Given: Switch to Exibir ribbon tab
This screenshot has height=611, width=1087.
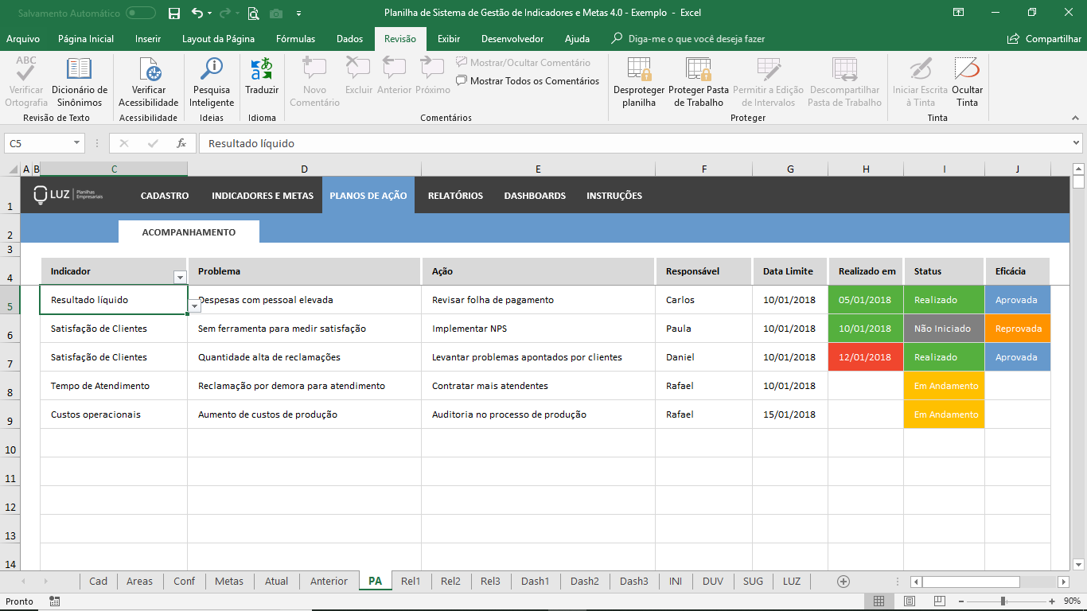Looking at the screenshot, I should tap(449, 39).
